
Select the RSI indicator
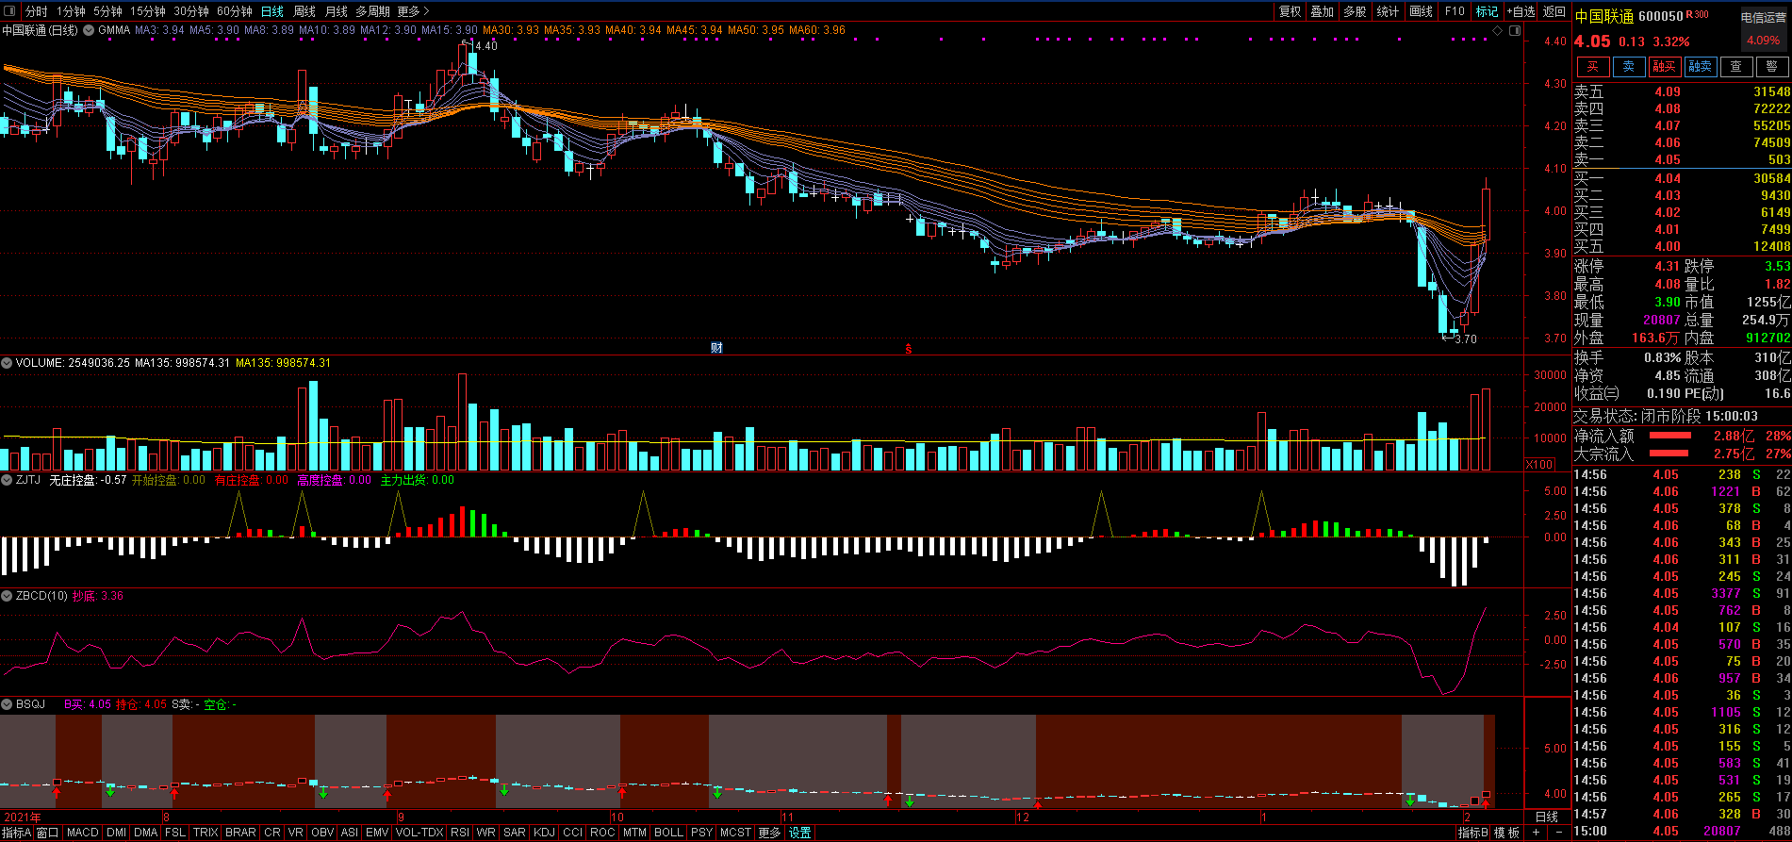coord(460,833)
